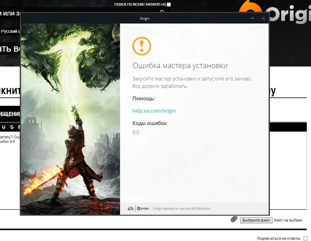311x241 pixels.
Task: Apply underline formatting in editor toolbar
Action: (4, 127)
